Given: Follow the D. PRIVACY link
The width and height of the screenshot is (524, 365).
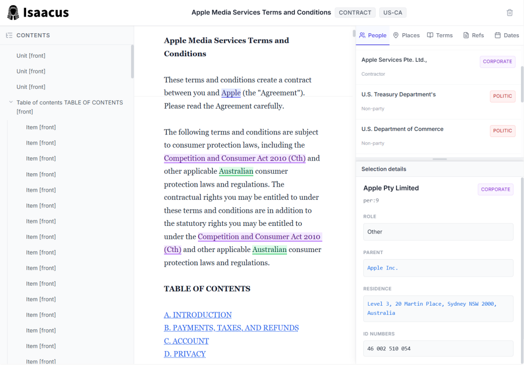Looking at the screenshot, I should click(x=185, y=354).
